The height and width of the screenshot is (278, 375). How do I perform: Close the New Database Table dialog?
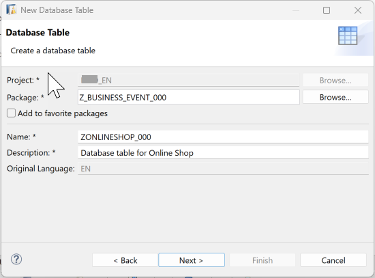tap(358, 10)
